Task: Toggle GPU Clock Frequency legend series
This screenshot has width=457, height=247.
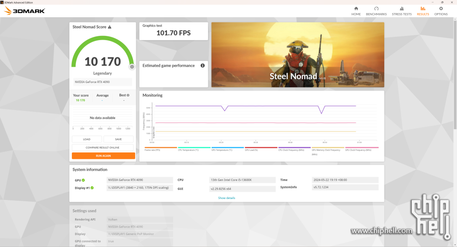Action: click(361, 149)
